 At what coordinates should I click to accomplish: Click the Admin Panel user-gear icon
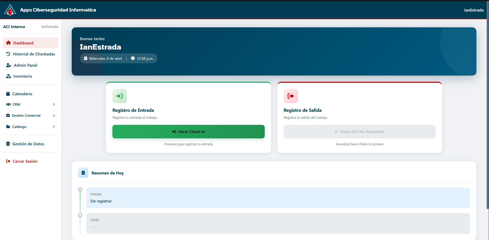9,65
